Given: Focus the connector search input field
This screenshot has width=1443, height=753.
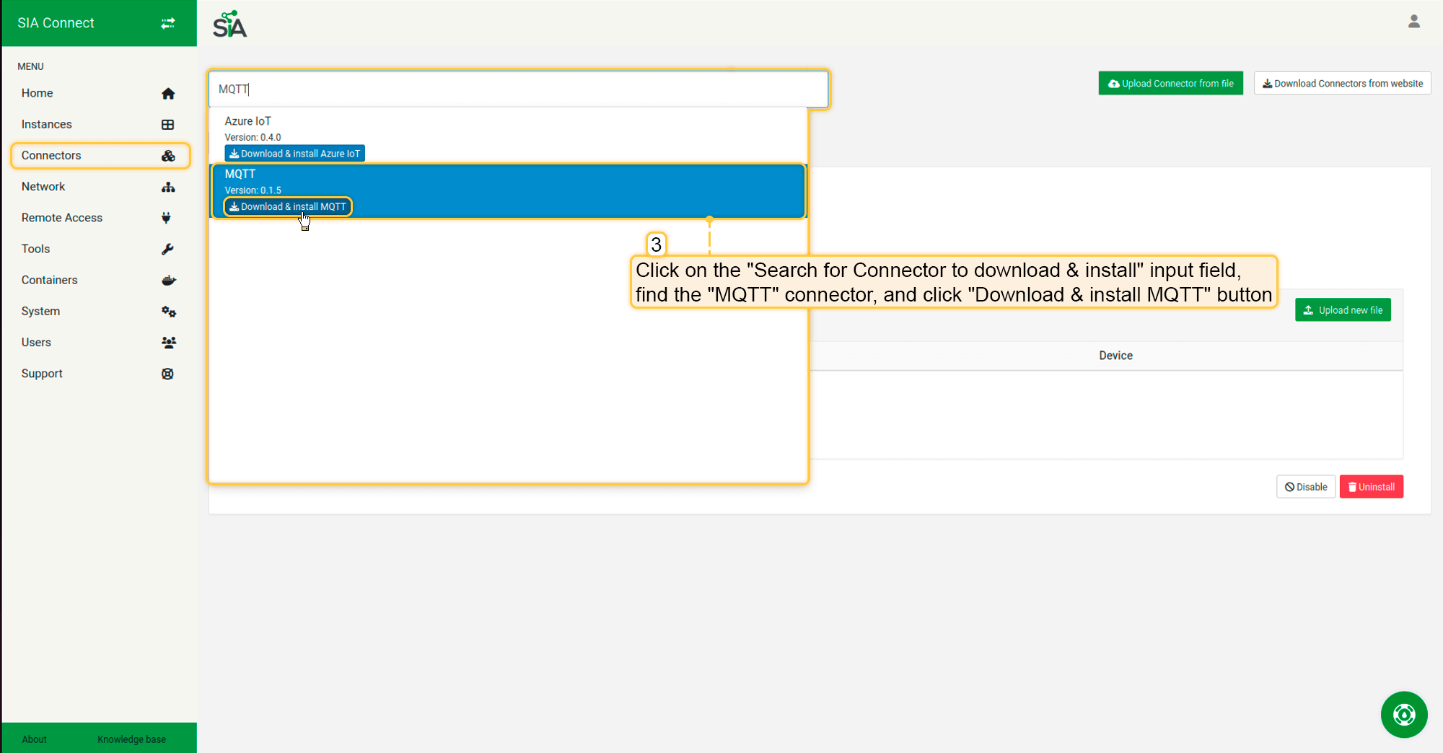Looking at the screenshot, I should click(518, 89).
